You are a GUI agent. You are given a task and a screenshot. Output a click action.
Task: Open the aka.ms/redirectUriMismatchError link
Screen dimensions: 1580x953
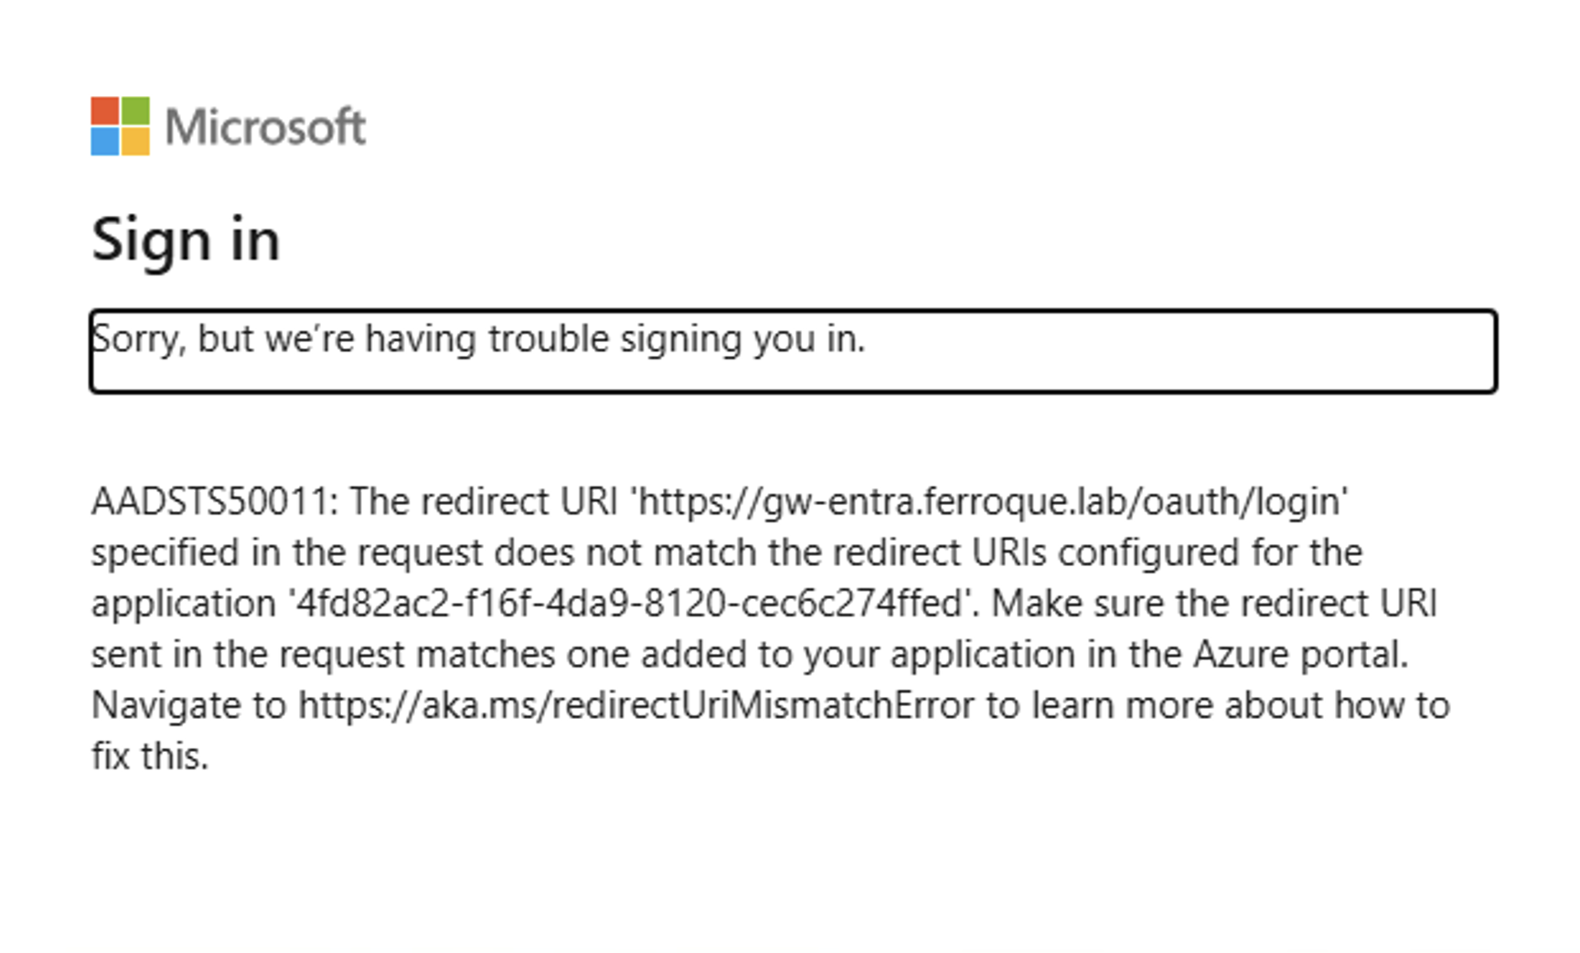pos(636,705)
